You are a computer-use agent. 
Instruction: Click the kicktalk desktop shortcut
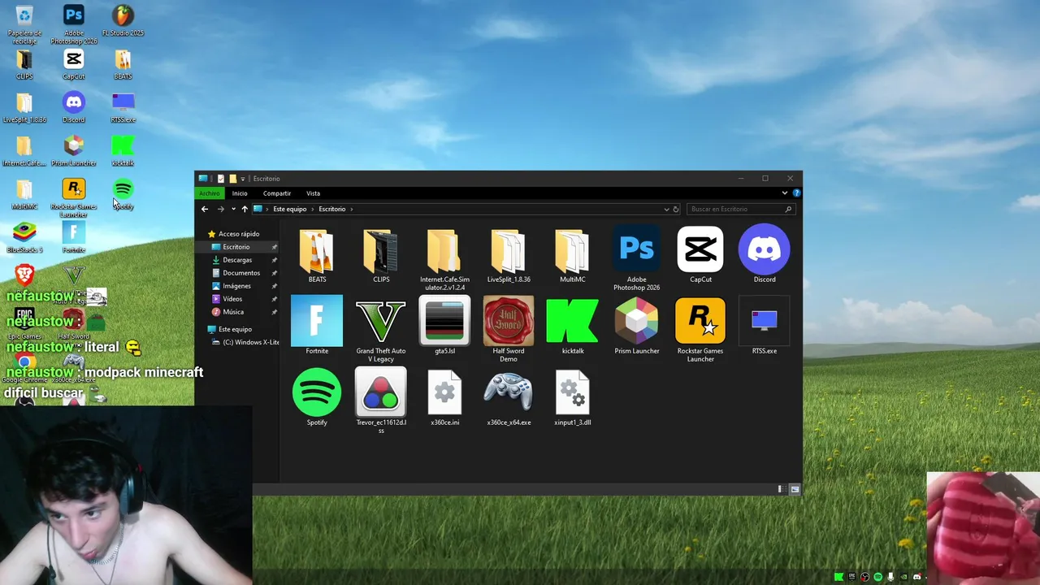(123, 150)
